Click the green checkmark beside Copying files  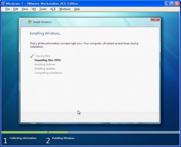tap(32, 56)
